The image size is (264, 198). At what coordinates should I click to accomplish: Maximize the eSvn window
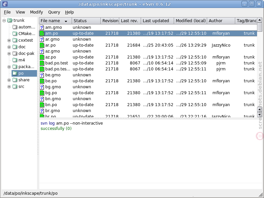252,4
